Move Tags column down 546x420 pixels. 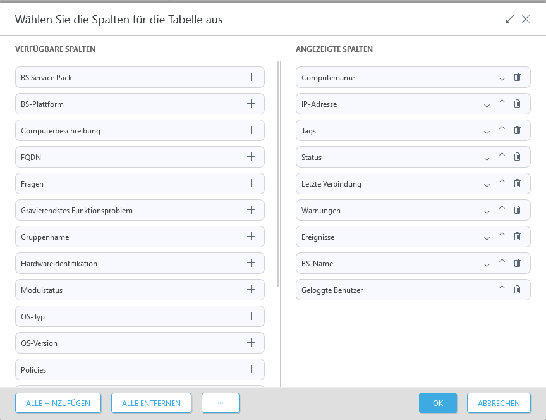click(487, 130)
